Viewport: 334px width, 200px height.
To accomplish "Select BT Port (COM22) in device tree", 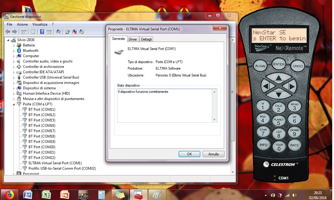I will 42,158.
